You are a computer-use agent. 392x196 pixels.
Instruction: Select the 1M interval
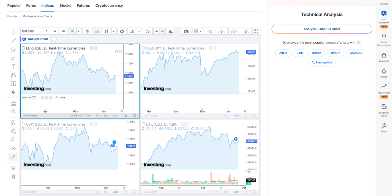pyautogui.click(x=63, y=31)
